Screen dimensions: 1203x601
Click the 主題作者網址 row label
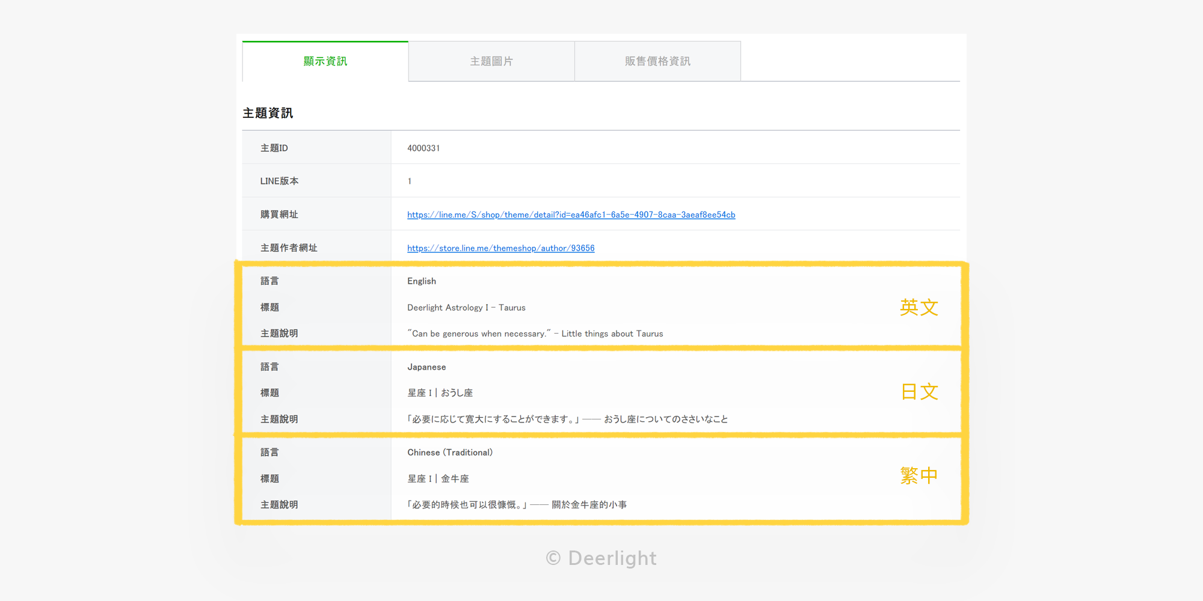[289, 248]
